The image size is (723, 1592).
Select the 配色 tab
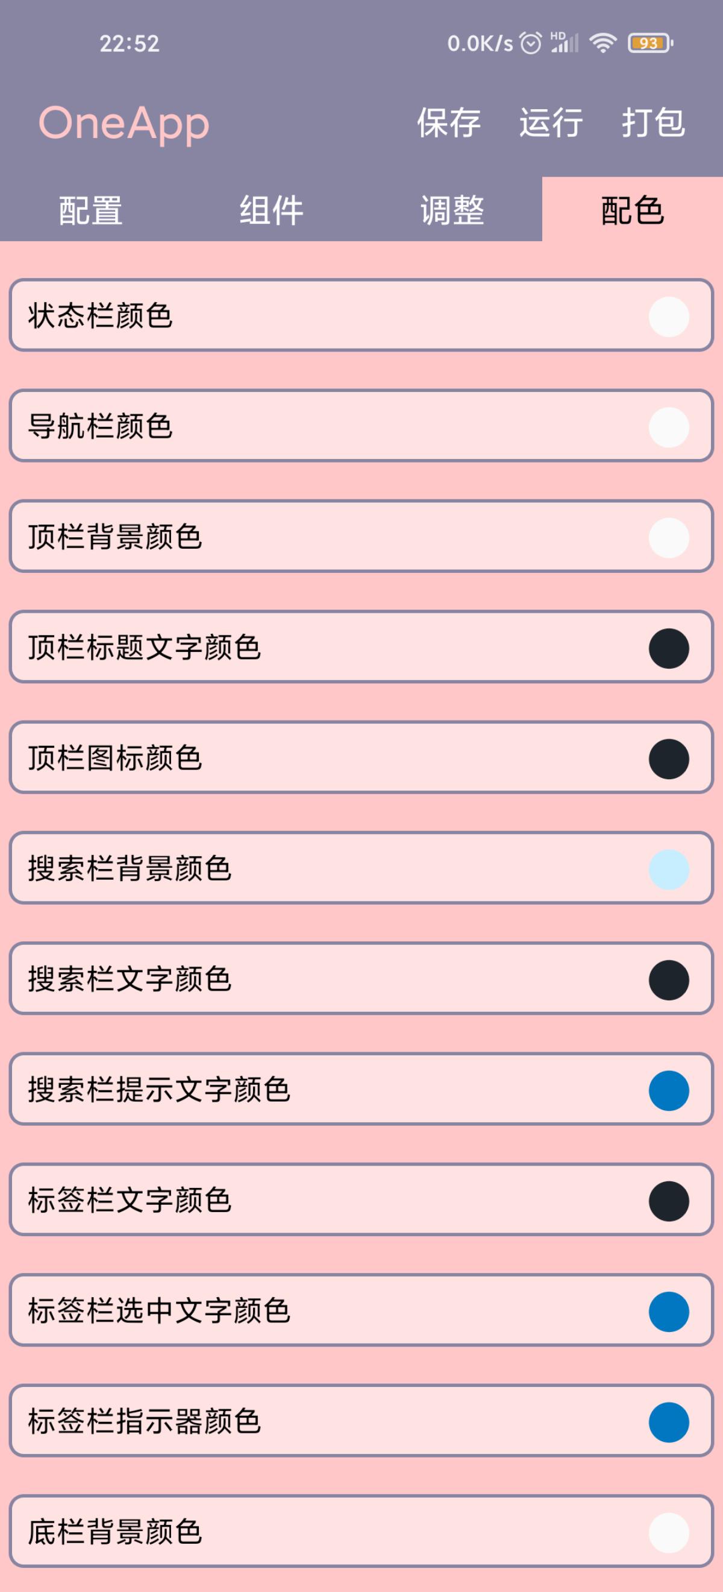[632, 210]
